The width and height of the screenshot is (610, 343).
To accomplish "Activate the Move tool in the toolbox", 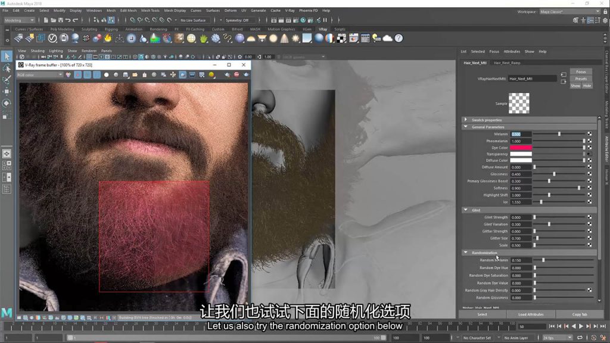I will point(7,91).
